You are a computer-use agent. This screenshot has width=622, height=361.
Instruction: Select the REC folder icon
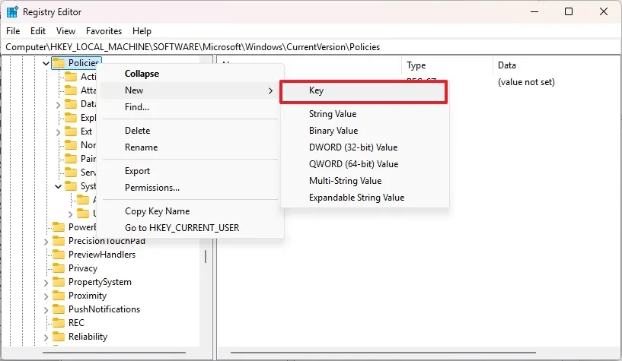coord(59,323)
